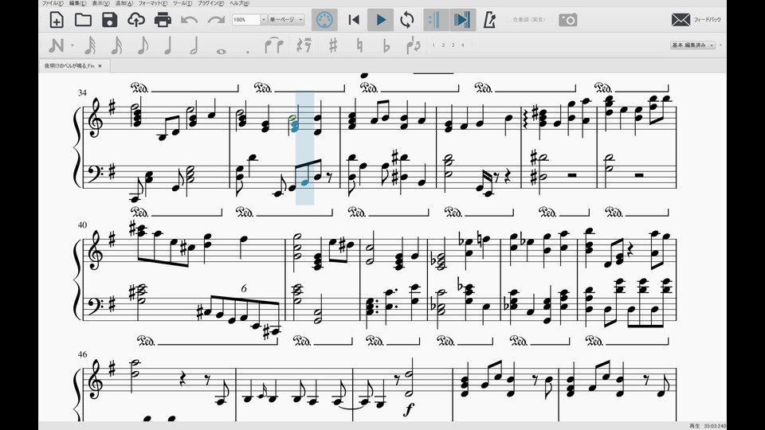The image size is (765, 430).
Task: Apply a flat accidental
Action: (386, 45)
